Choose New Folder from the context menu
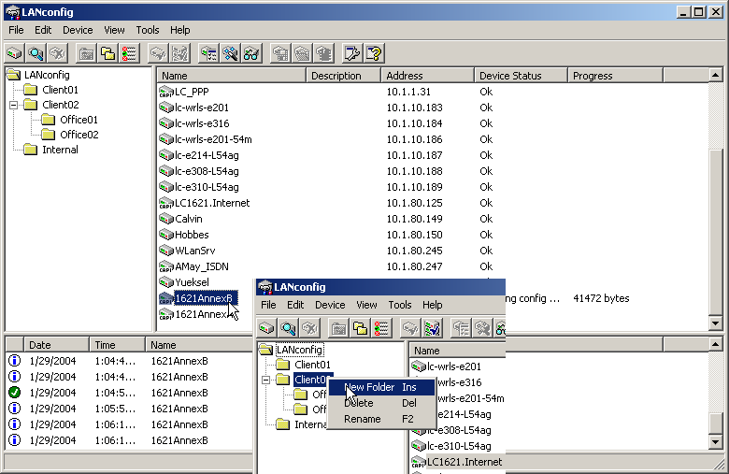 369,387
